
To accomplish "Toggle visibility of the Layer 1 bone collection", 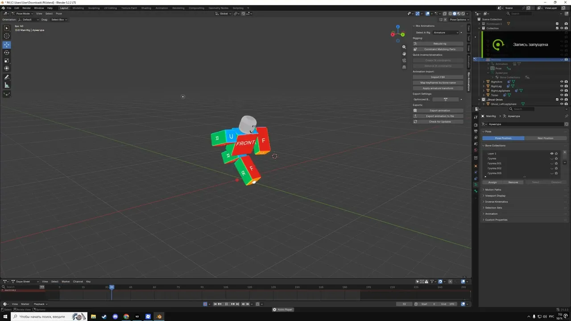I will click(552, 153).
